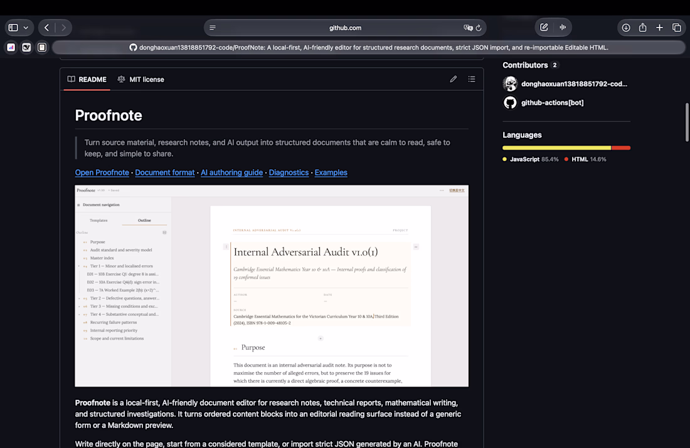Image resolution: width=690 pixels, height=448 pixels.
Task: Open the second pinned tab
Action: point(26,47)
